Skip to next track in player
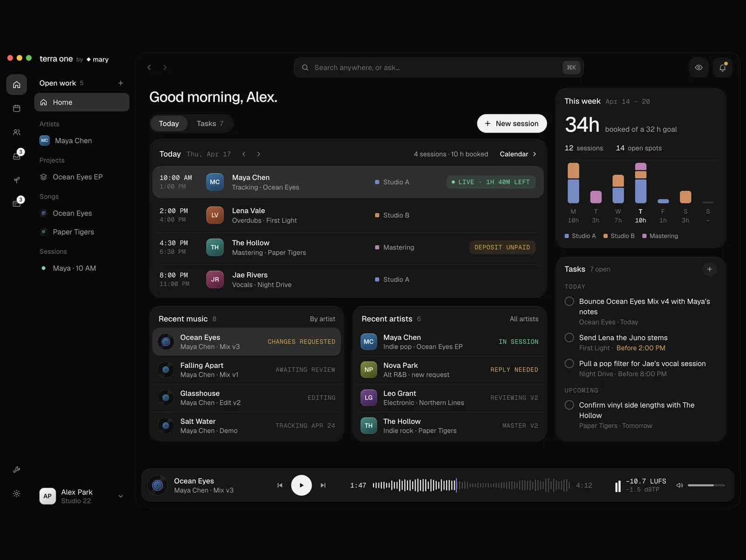This screenshot has width=746, height=560. point(323,485)
